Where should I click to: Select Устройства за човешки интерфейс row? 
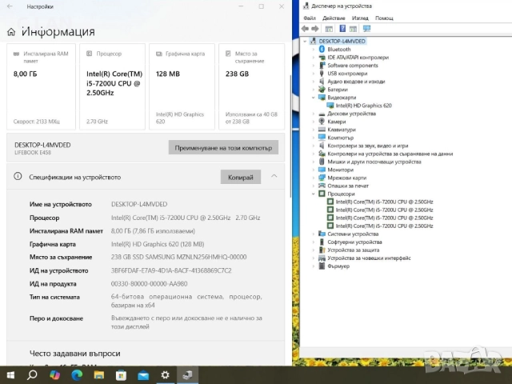[369, 258]
